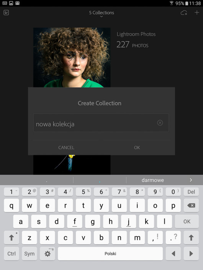Tap the comma exclamation key
Screen dimensions: 203x270
tap(155, 237)
